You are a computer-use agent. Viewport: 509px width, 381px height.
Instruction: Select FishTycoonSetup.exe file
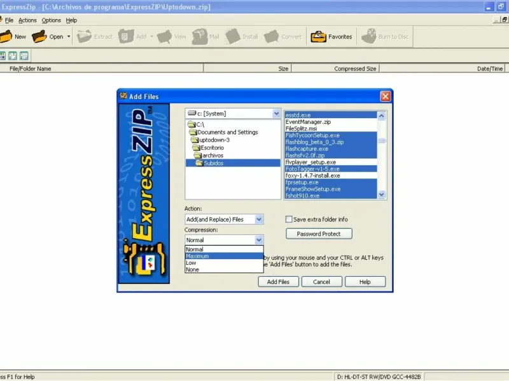click(331, 135)
